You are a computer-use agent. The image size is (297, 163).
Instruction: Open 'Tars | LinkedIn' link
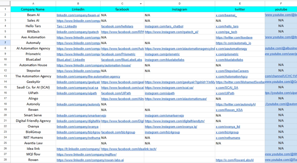(67, 26)
